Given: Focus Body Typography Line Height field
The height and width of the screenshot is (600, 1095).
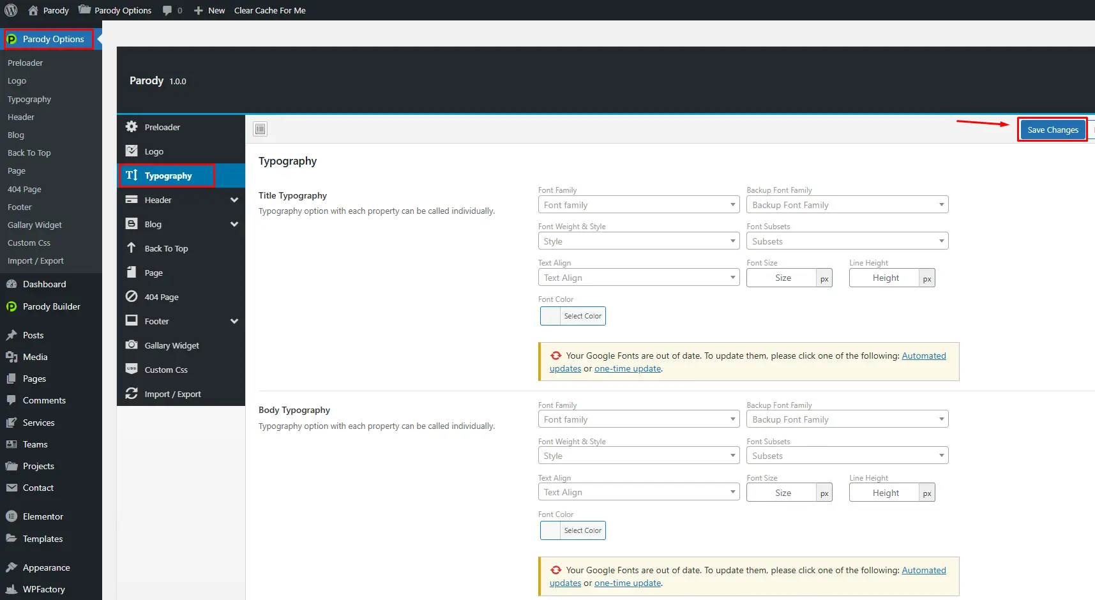Looking at the screenshot, I should (885, 493).
